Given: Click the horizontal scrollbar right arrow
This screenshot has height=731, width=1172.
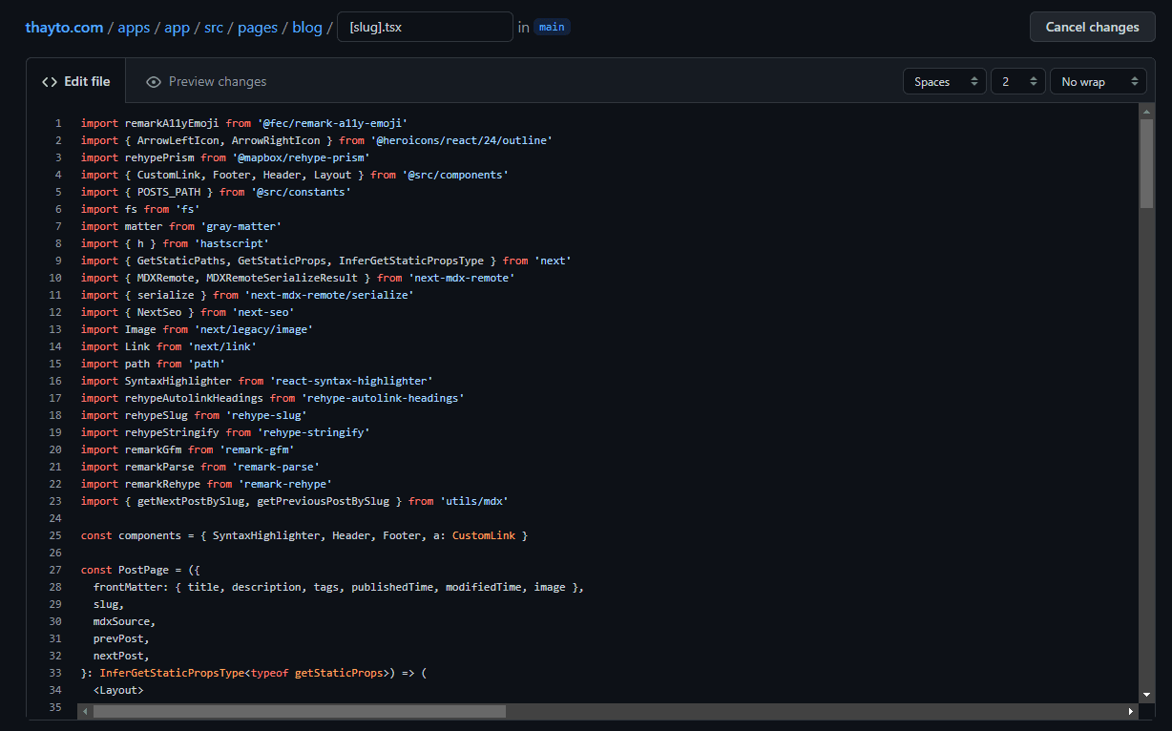Looking at the screenshot, I should click(1132, 711).
